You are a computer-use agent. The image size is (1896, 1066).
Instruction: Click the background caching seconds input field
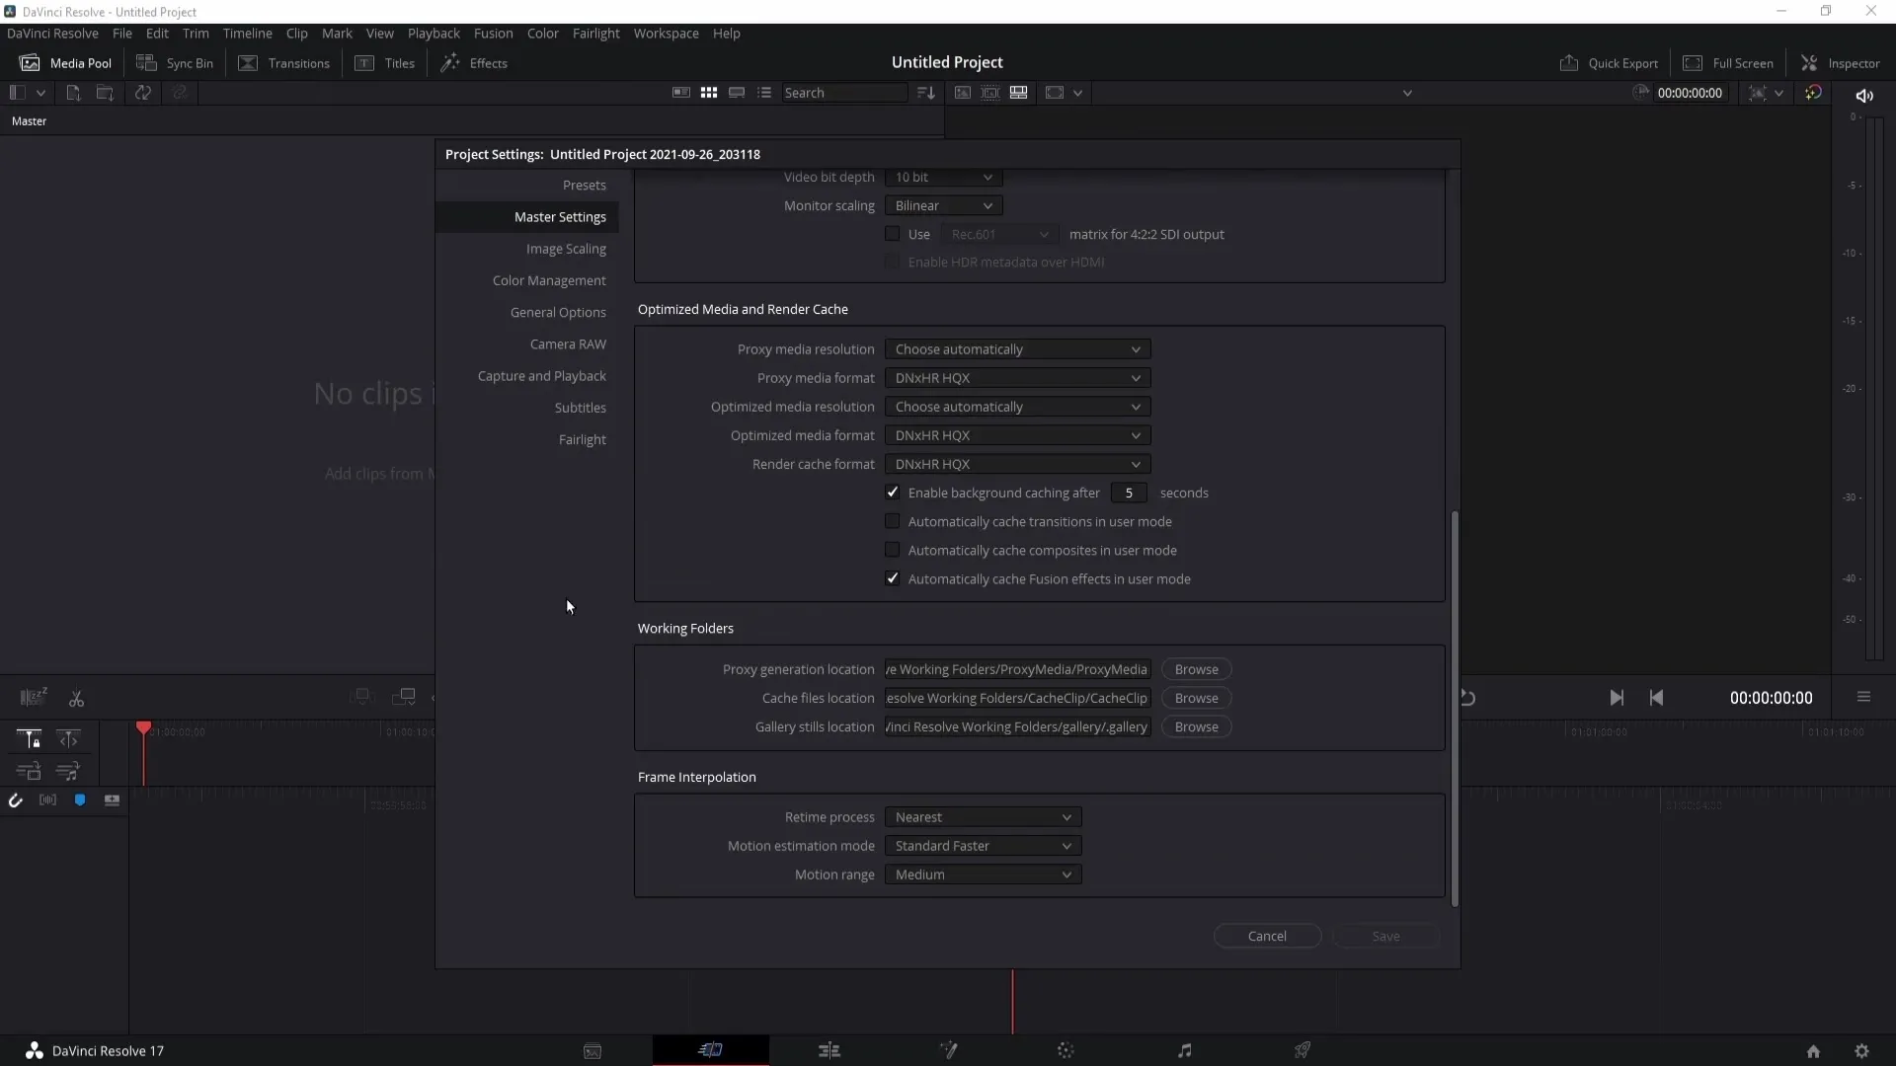(x=1129, y=492)
